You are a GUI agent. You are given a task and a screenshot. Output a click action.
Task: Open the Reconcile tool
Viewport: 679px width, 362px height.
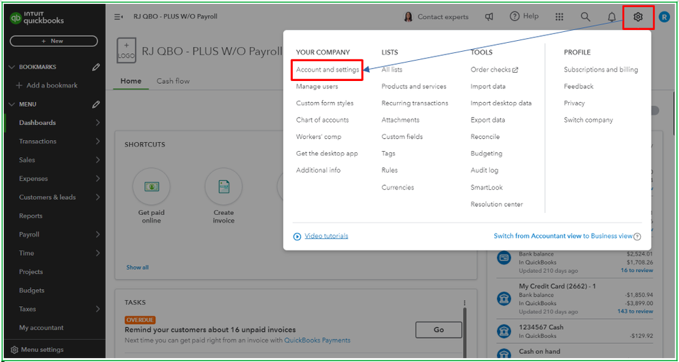[x=485, y=137]
